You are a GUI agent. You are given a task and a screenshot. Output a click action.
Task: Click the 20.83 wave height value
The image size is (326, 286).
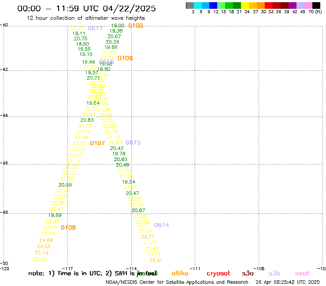coord(87,120)
